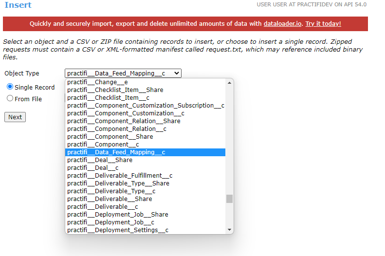The height and width of the screenshot is (256, 385).
Task: Select practifi__Deliverable_Fulfillment__c from list
Action: pos(145,176)
